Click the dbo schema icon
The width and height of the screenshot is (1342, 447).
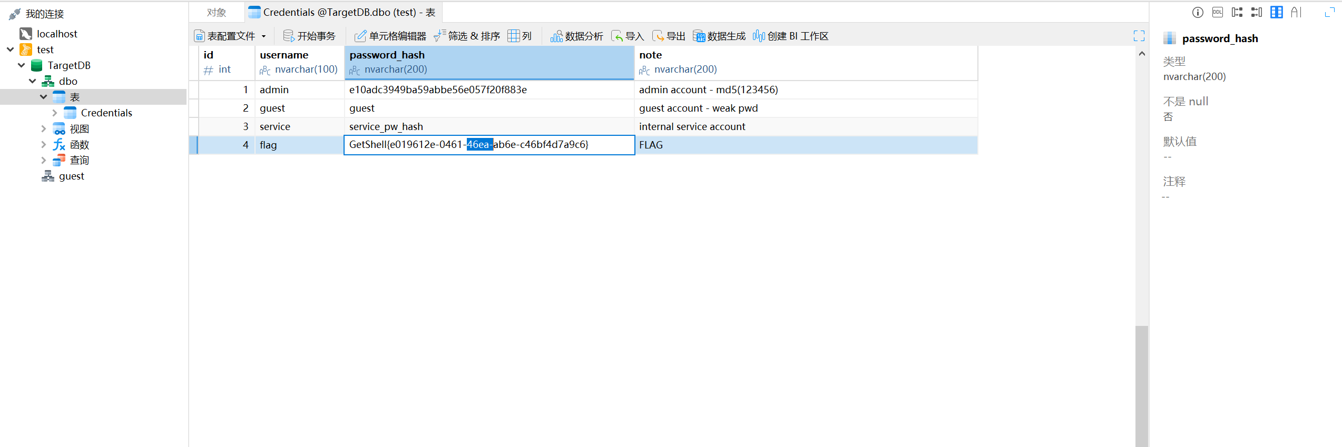click(x=48, y=81)
